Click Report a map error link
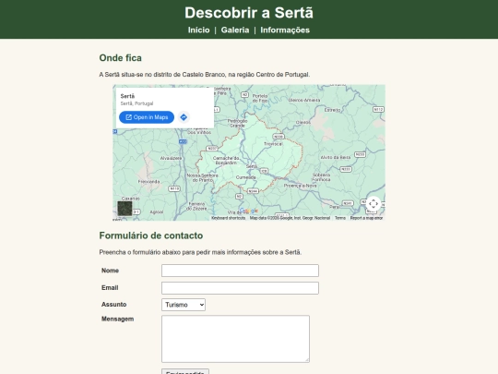This screenshot has height=374, width=498. (x=366, y=218)
